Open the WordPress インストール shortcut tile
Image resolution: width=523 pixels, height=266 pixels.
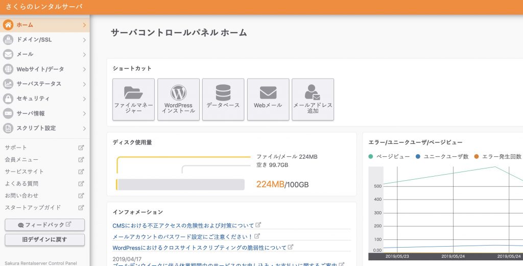[x=178, y=100]
